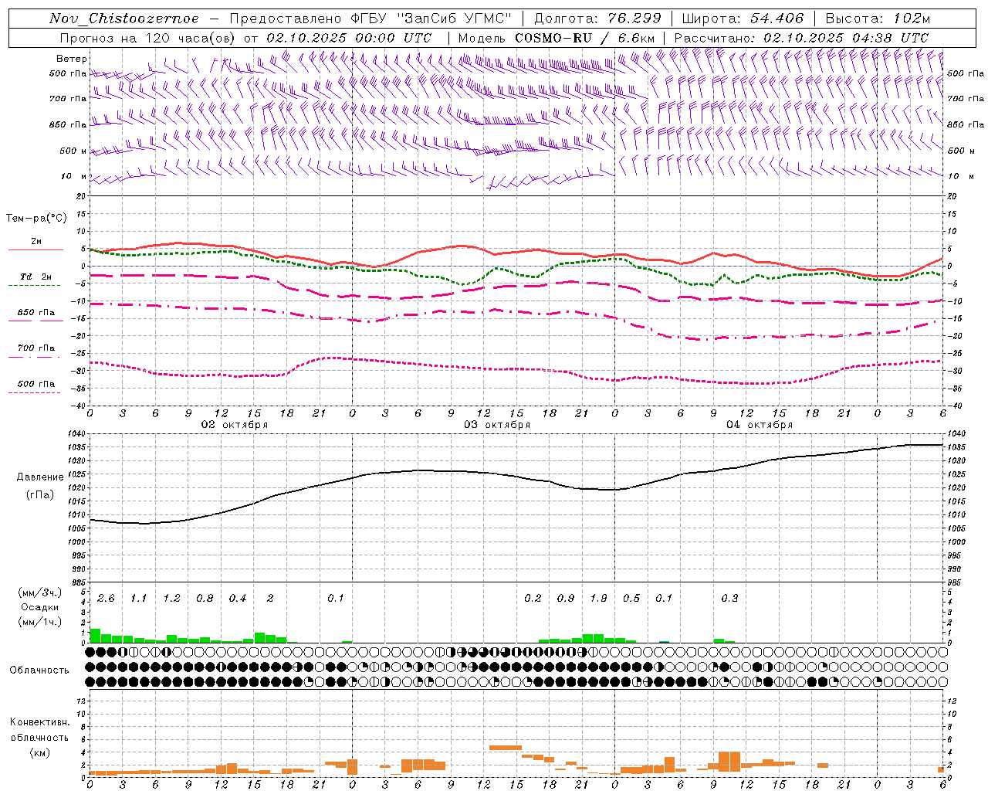The image size is (988, 791).
Task: Click the 'Осадки' precipitation label
Action: 39,608
